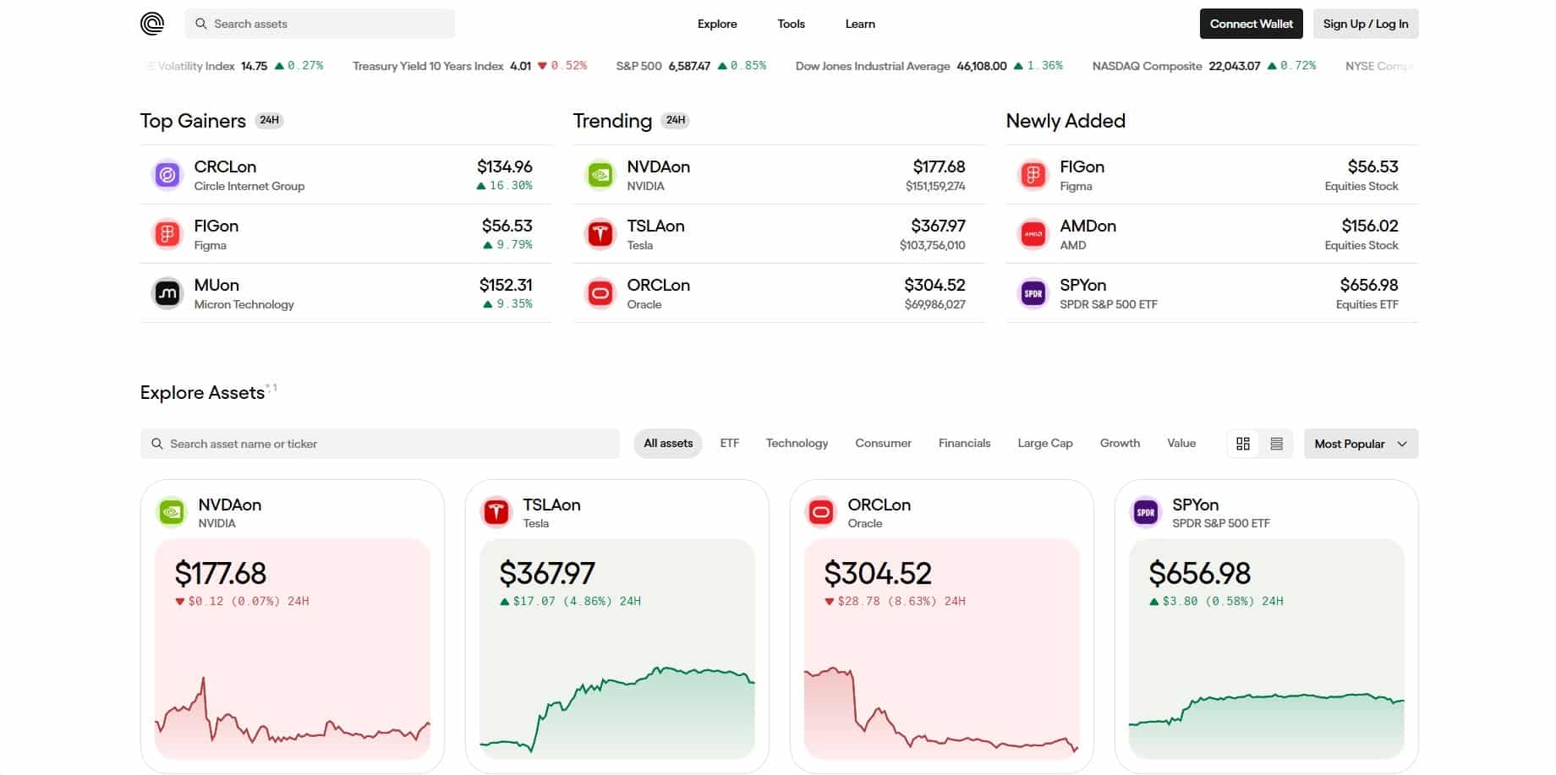Click the magnifier icon in the asset search field

157,444
